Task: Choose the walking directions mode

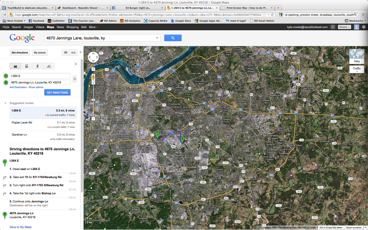Action: point(38,66)
